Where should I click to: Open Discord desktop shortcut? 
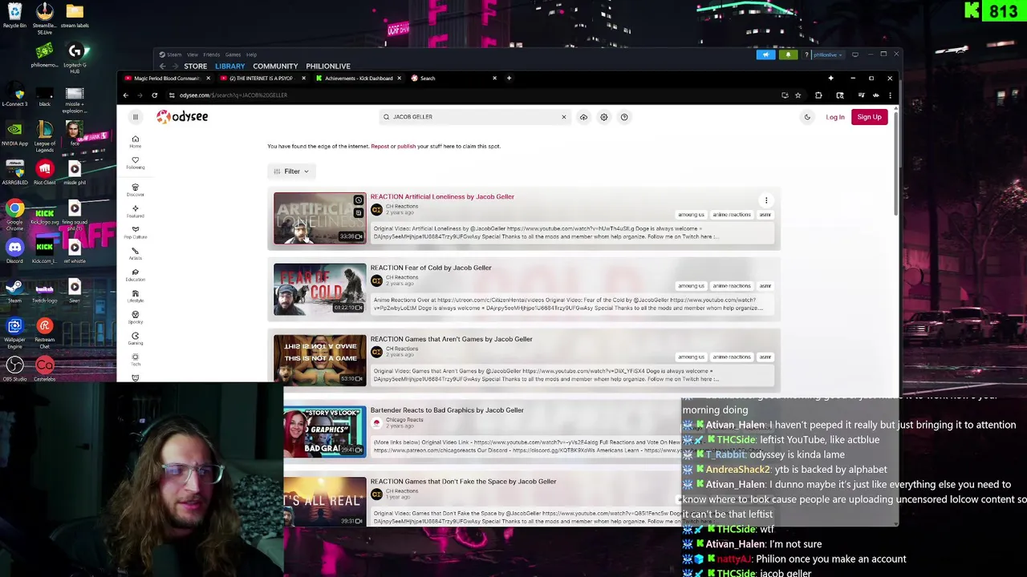tap(14, 252)
